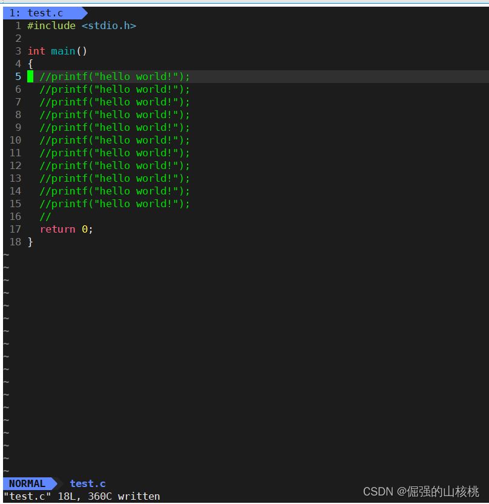Click the commented printf on line 7
489x504 pixels.
114,102
